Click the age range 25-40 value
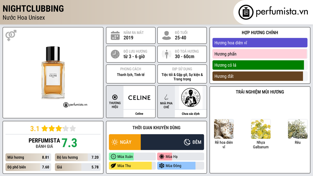The image size is (313, 176). tap(180, 38)
